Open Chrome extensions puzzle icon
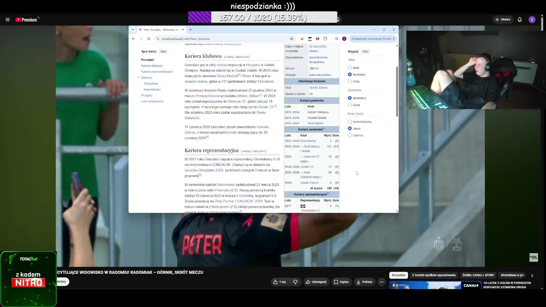Viewport: 546px width, 307px height. tap(325, 39)
